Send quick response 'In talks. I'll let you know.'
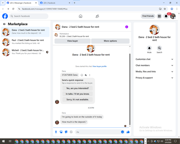 click(x=77, y=94)
